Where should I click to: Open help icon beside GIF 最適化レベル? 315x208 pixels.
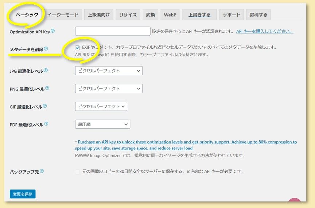coord(45,106)
